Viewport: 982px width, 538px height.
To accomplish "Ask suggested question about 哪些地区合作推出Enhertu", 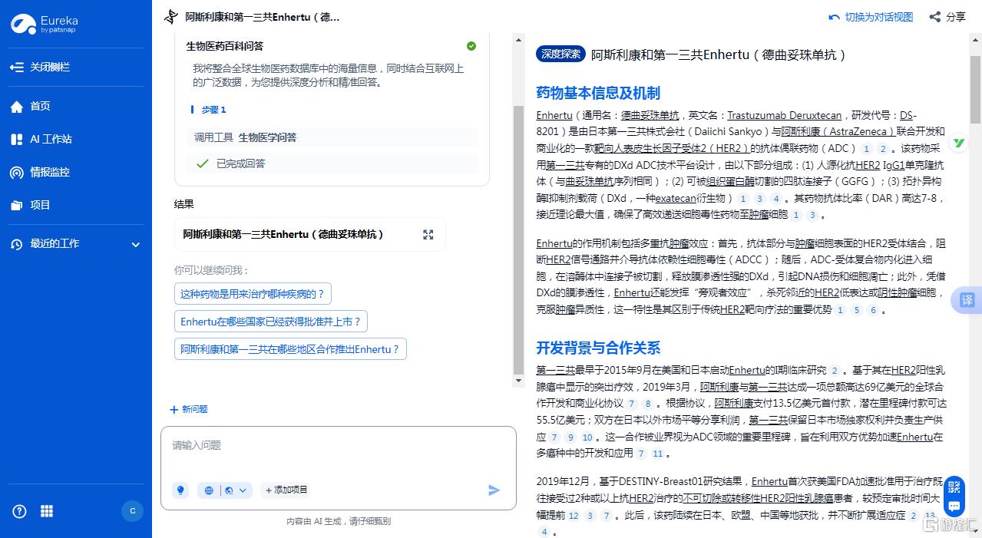I will point(290,348).
